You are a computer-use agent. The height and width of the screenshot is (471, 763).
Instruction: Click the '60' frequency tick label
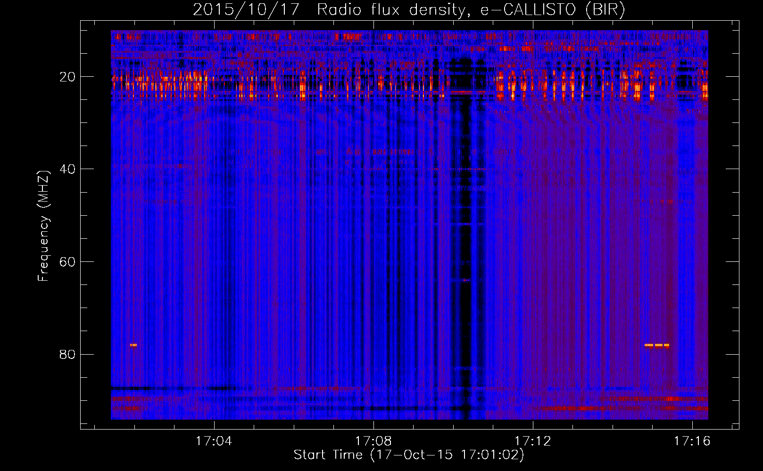point(67,262)
